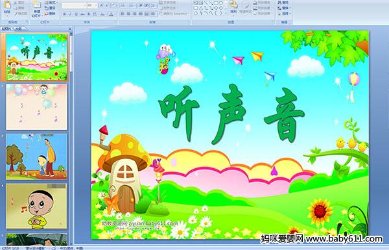Clear all text formatting with eraser icon

pos(114,5)
